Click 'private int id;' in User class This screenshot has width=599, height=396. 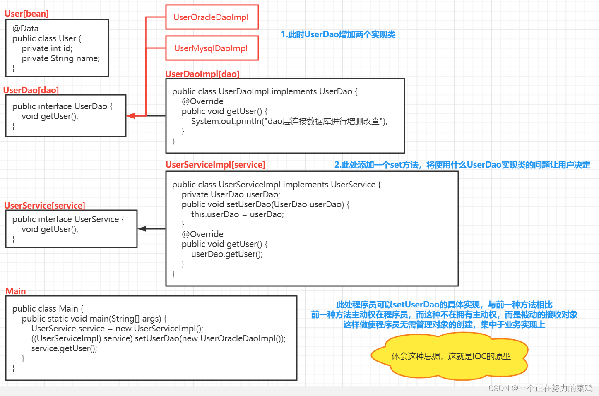(x=47, y=48)
